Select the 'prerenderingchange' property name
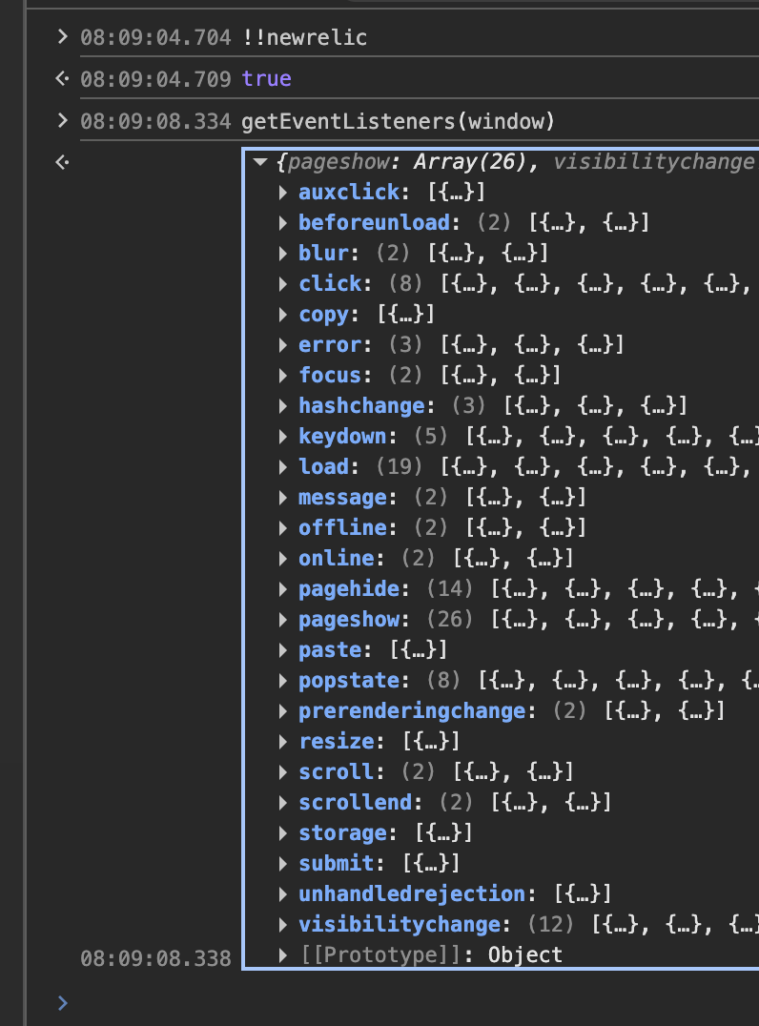Image resolution: width=759 pixels, height=1026 pixels. click(412, 711)
